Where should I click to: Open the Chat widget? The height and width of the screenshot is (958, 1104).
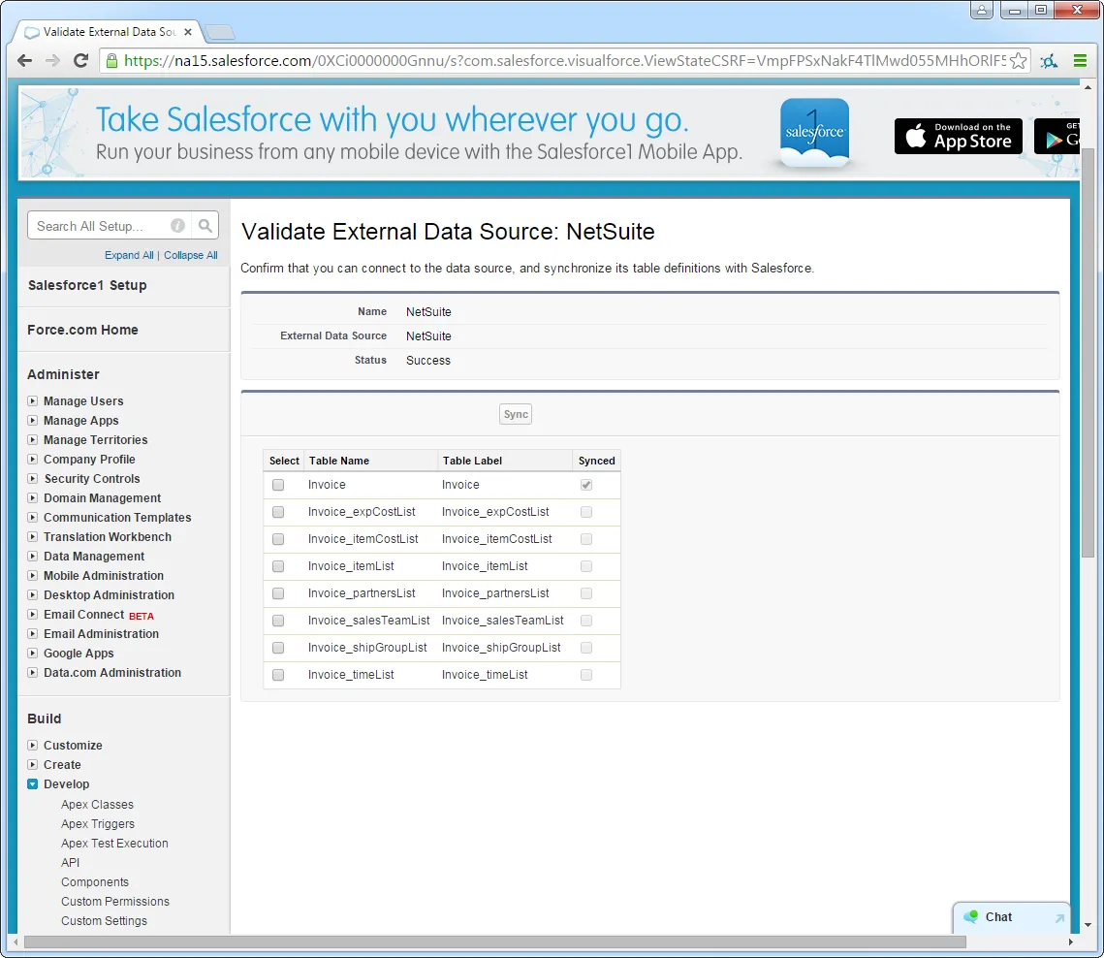pyautogui.click(x=999, y=916)
